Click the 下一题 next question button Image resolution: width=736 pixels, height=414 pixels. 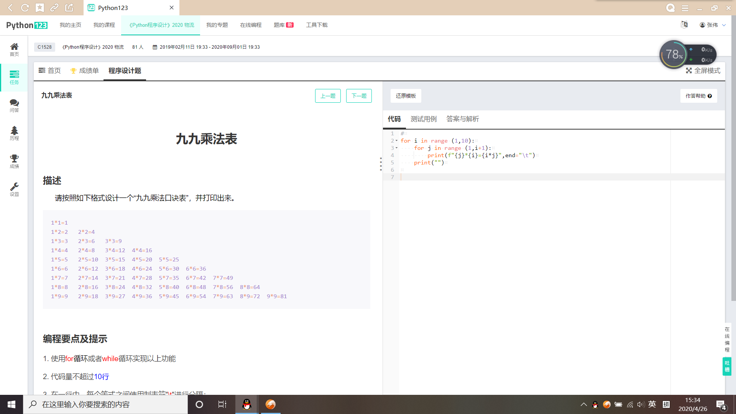click(x=359, y=96)
